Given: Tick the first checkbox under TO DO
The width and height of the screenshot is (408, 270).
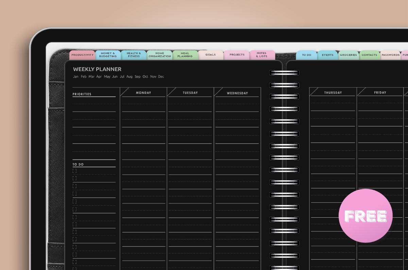Looking at the screenshot, I should (75, 171).
